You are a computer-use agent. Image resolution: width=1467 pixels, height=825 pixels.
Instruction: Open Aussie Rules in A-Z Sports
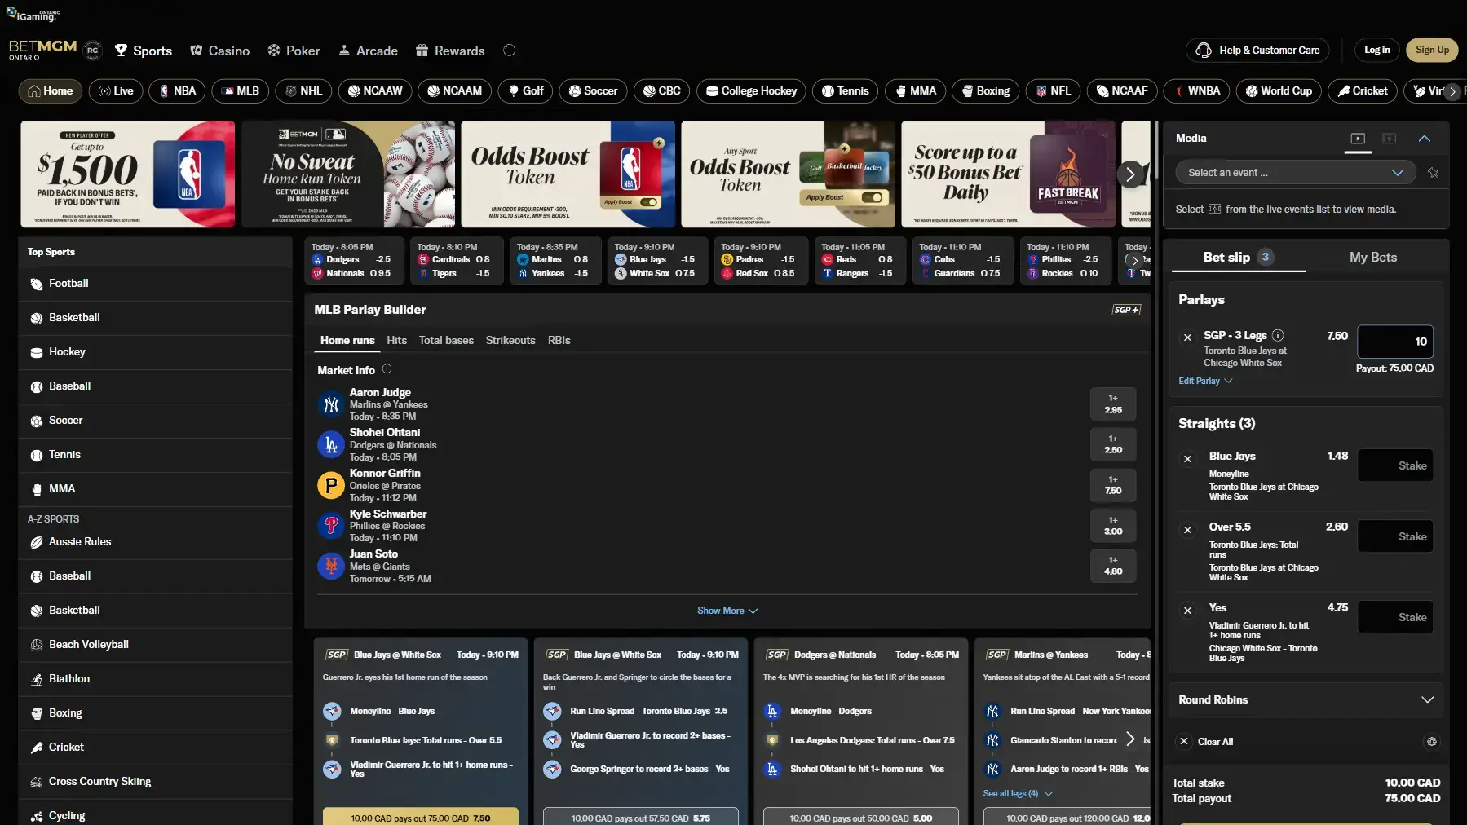pyautogui.click(x=155, y=542)
